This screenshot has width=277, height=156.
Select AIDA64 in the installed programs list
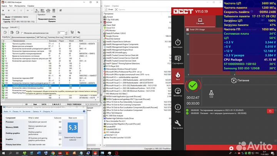tap(109, 22)
